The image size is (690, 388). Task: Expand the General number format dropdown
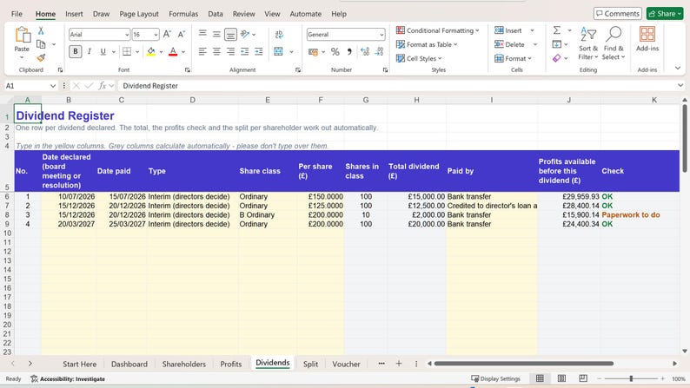tap(346, 34)
